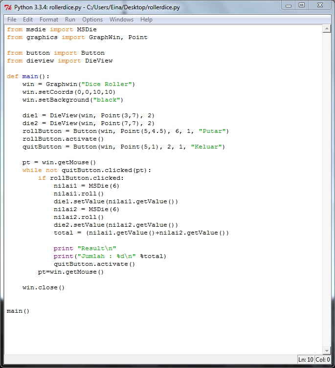Screen dimensions: 335x368
Task: Click the Ln: 10 status indicator
Action: click(306, 360)
